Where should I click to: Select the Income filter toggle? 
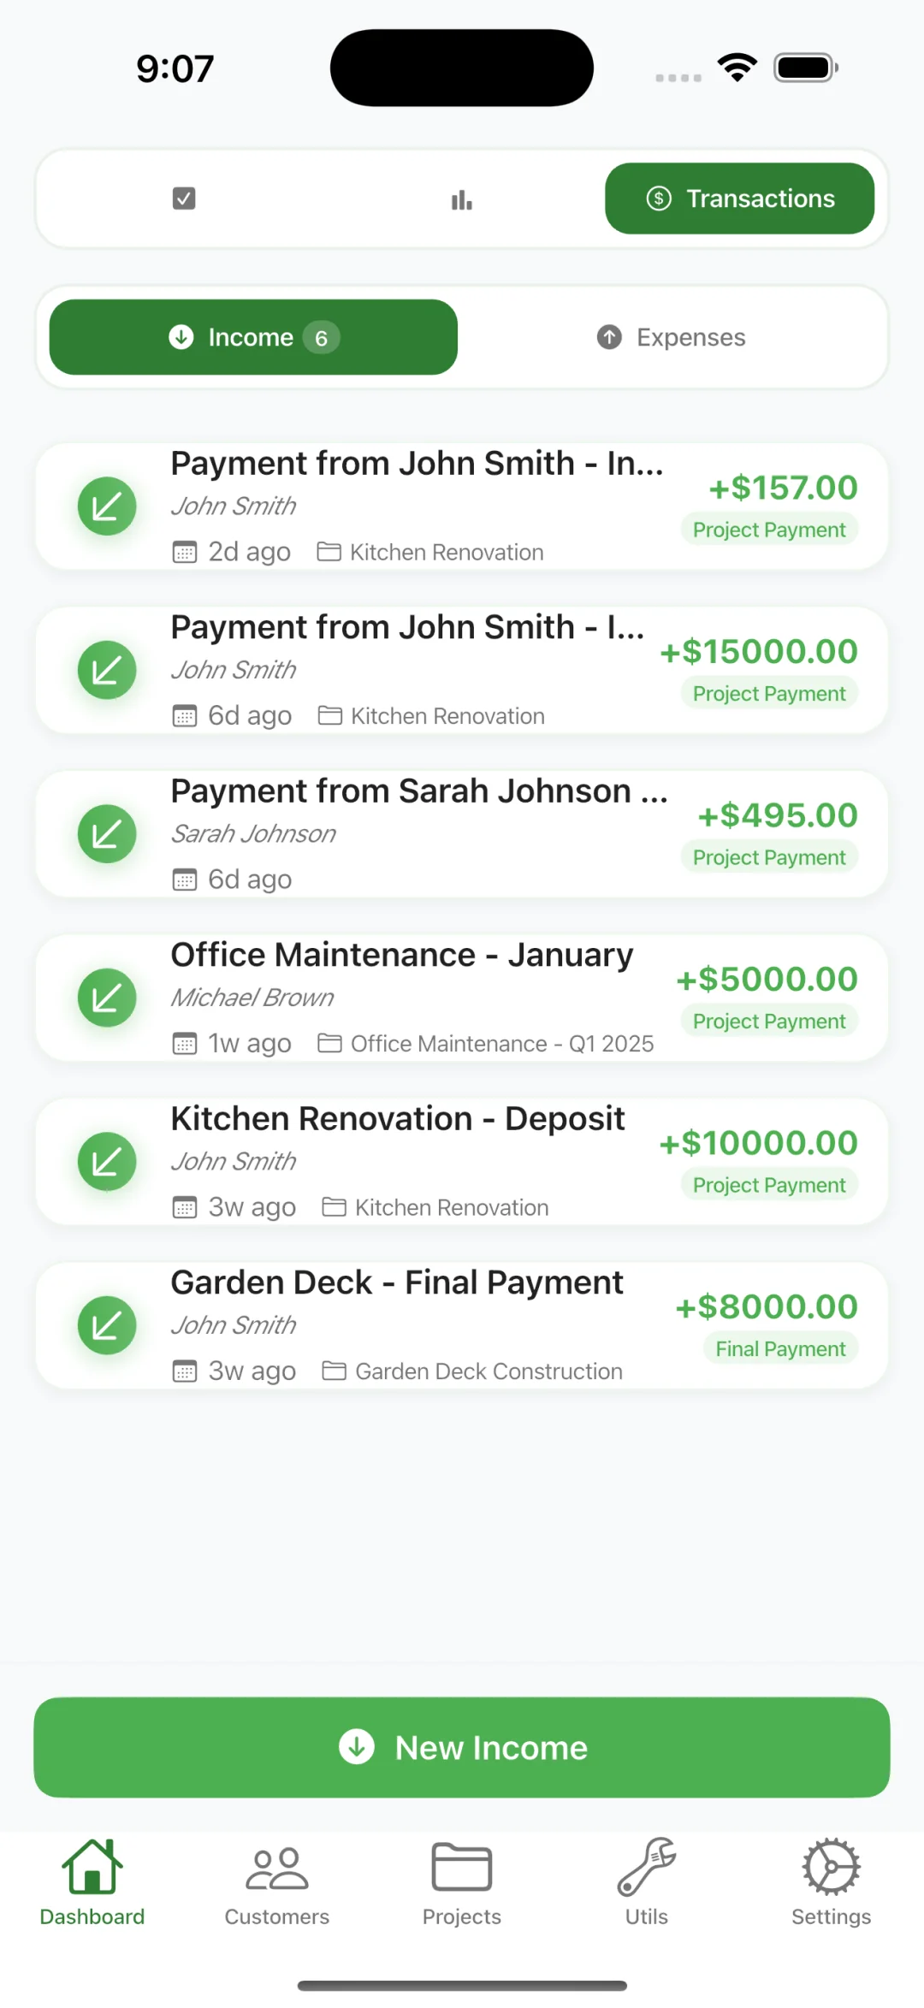(x=253, y=337)
